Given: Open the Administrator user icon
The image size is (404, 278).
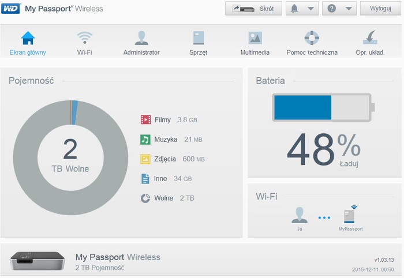Looking at the screenshot, I should (141, 38).
